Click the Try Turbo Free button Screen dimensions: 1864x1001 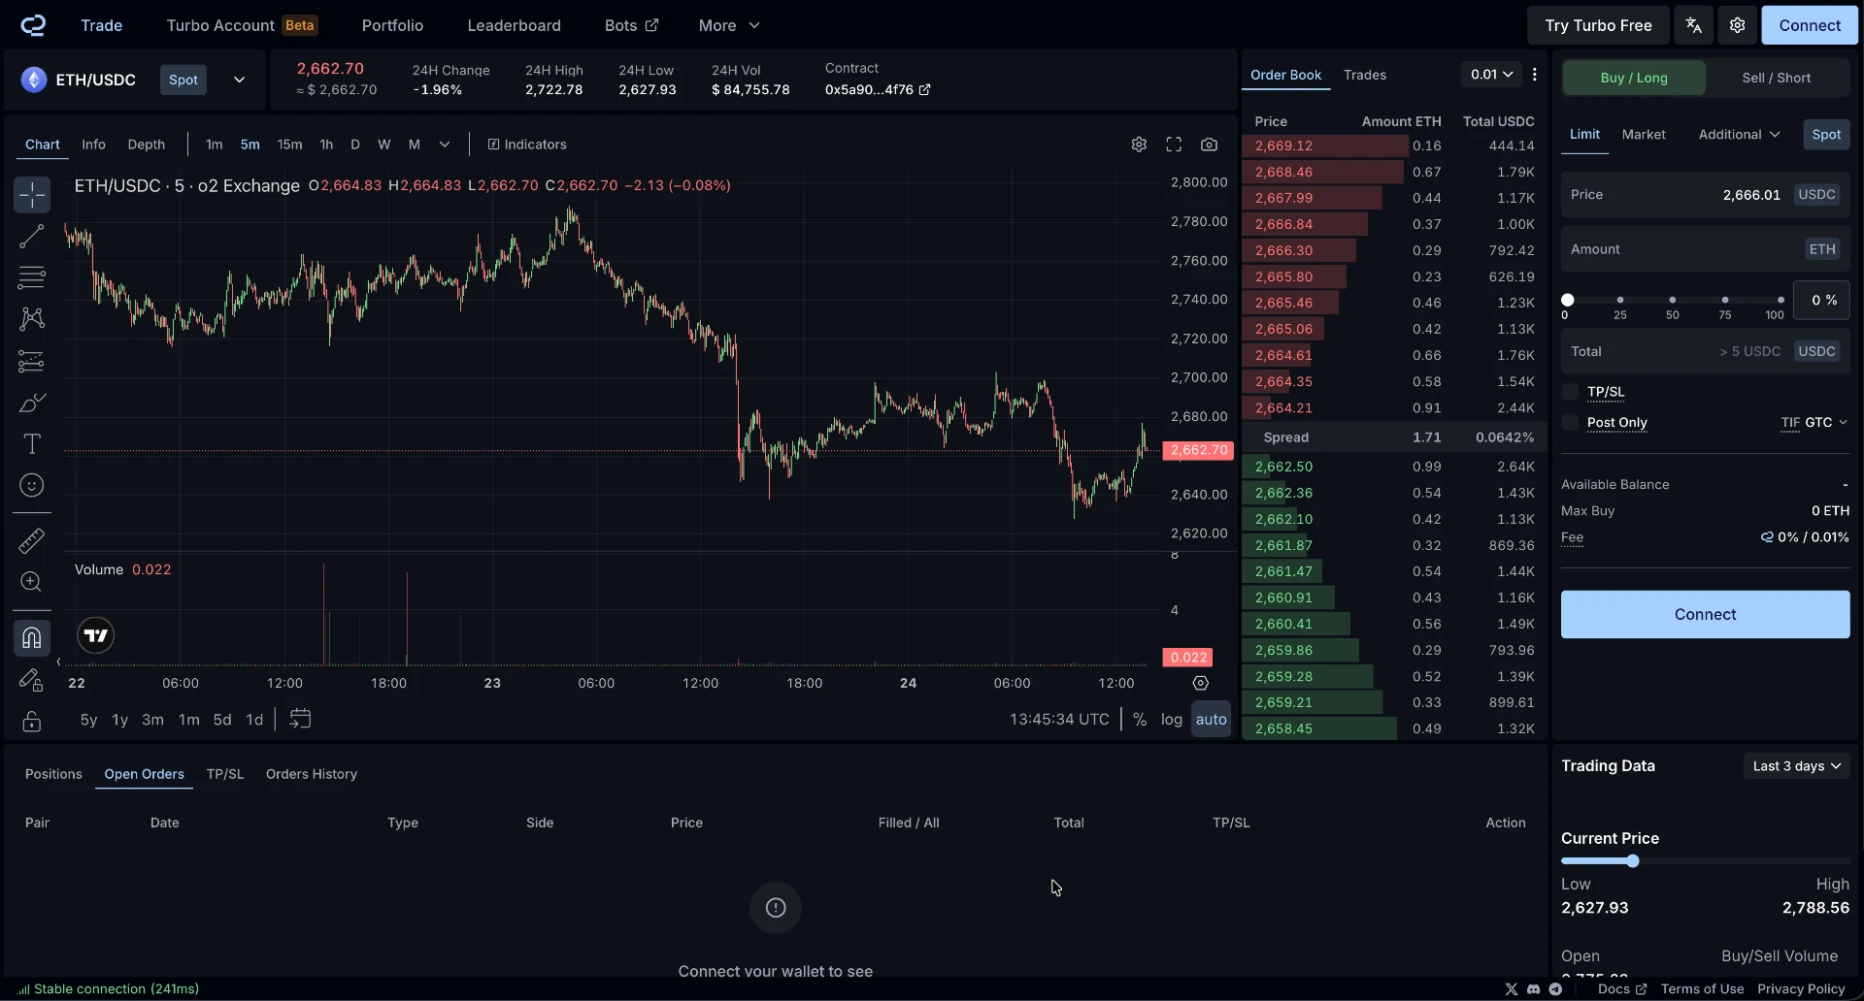(x=1598, y=25)
